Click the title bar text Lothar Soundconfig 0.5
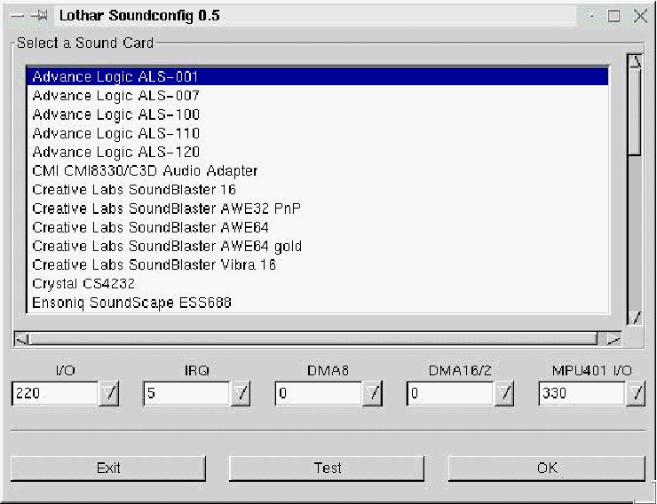 point(139,16)
